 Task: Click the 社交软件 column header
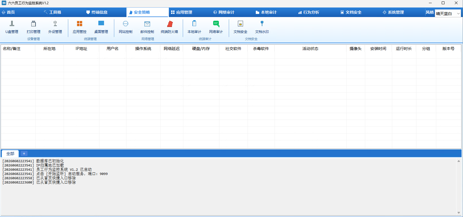pyautogui.click(x=233, y=49)
